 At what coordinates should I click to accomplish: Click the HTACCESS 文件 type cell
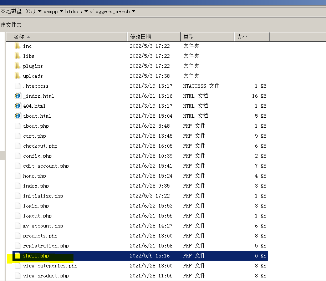click(201, 86)
